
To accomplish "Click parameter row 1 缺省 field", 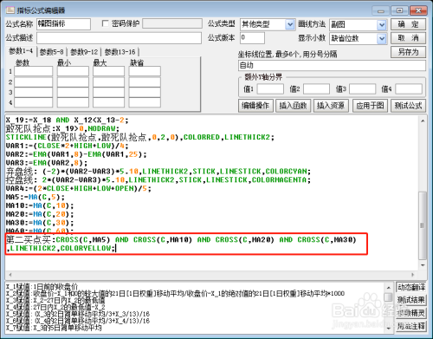I will [x=145, y=71].
